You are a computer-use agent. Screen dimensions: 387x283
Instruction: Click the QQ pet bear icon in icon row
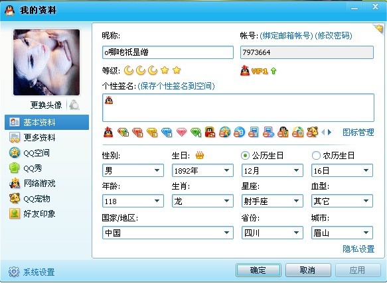(x=312, y=133)
